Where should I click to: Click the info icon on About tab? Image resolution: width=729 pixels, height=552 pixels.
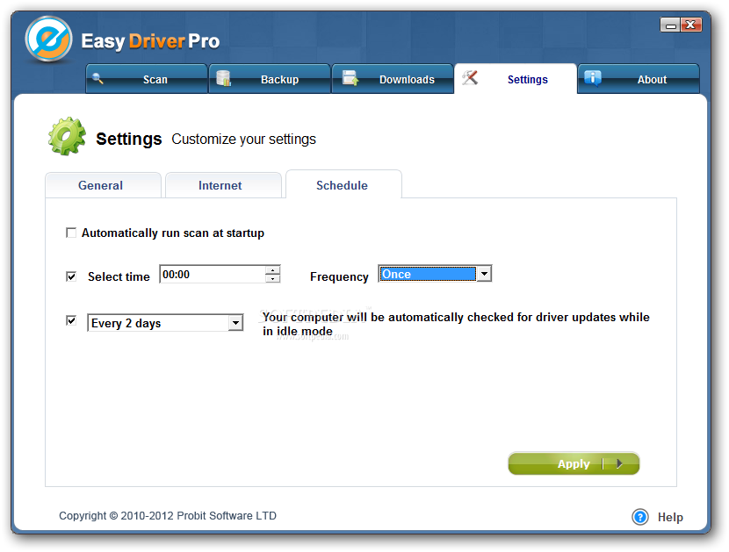tap(593, 77)
